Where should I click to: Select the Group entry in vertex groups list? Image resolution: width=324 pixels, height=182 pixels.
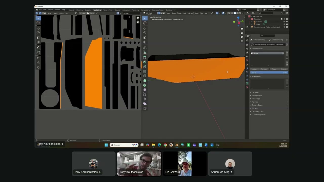click(x=267, y=53)
